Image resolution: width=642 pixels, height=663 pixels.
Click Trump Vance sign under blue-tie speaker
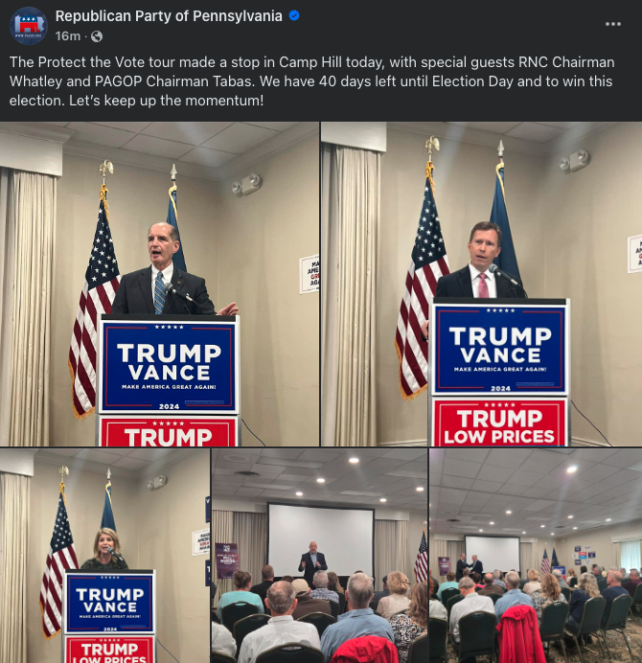point(169,366)
